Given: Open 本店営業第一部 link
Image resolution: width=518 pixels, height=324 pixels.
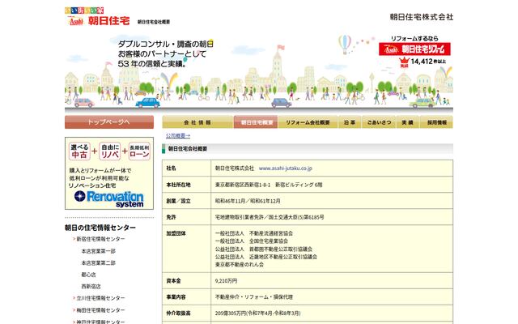Looking at the screenshot, I should click(99, 251).
